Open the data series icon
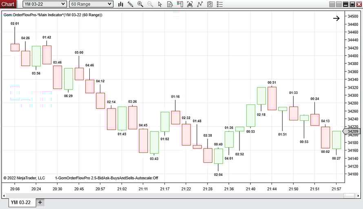Screen dimensions: 363x209 click(210, 4)
